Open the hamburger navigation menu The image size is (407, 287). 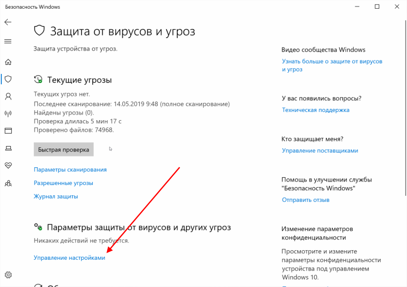point(8,41)
